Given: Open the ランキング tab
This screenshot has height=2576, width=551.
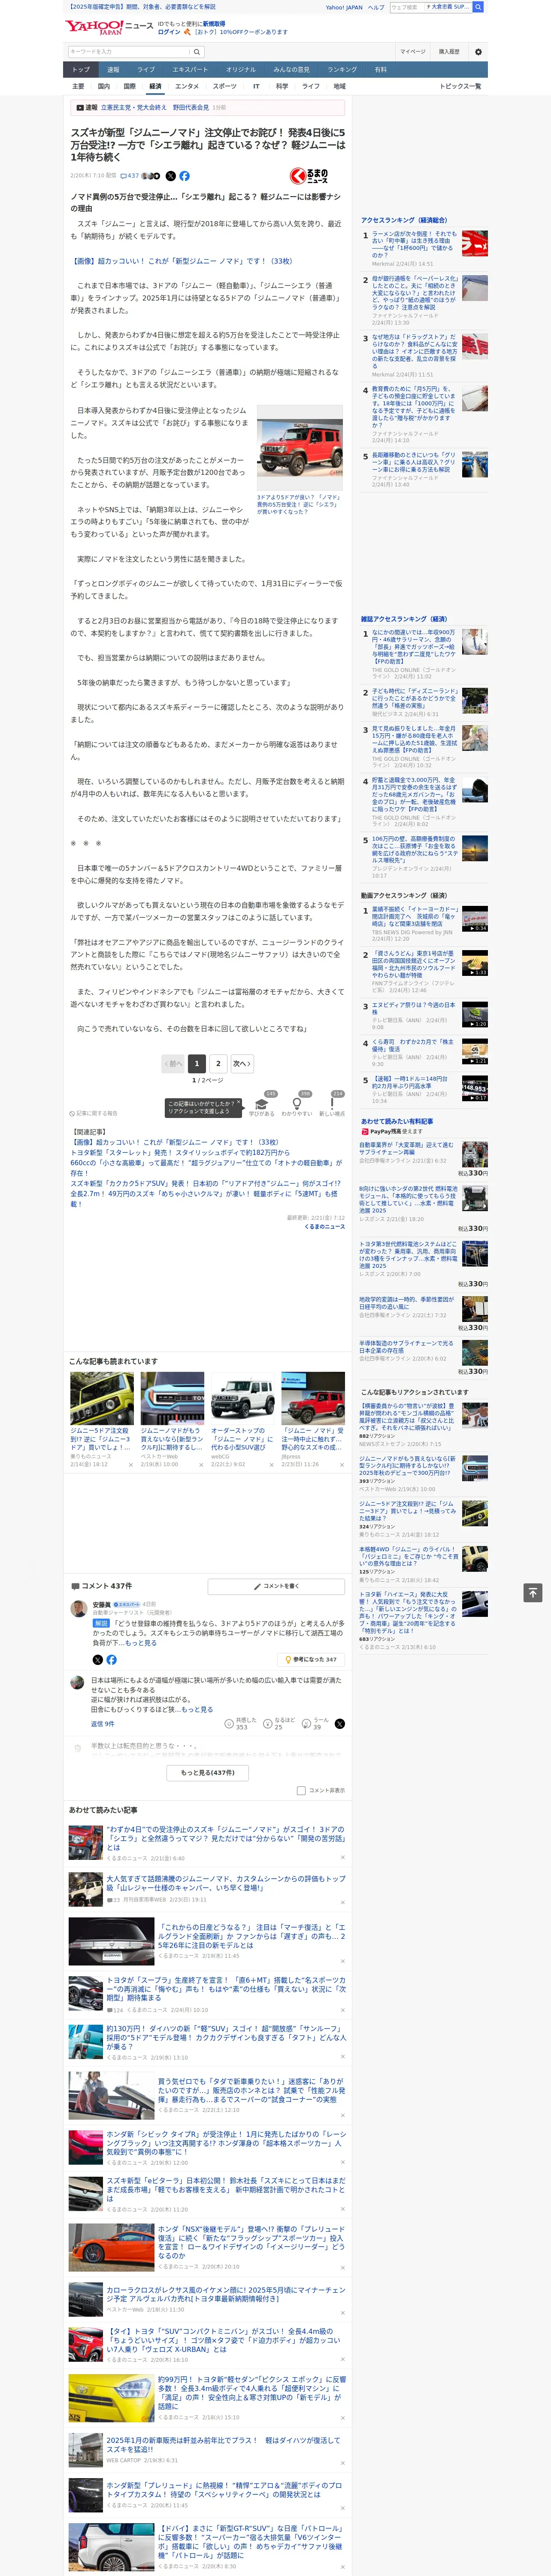Looking at the screenshot, I should pos(342,70).
